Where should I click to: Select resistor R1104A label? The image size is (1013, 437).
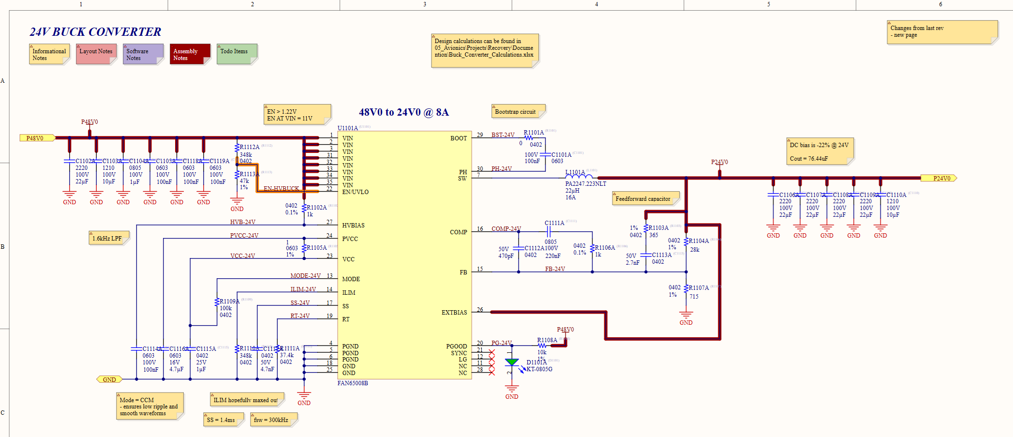(x=699, y=241)
